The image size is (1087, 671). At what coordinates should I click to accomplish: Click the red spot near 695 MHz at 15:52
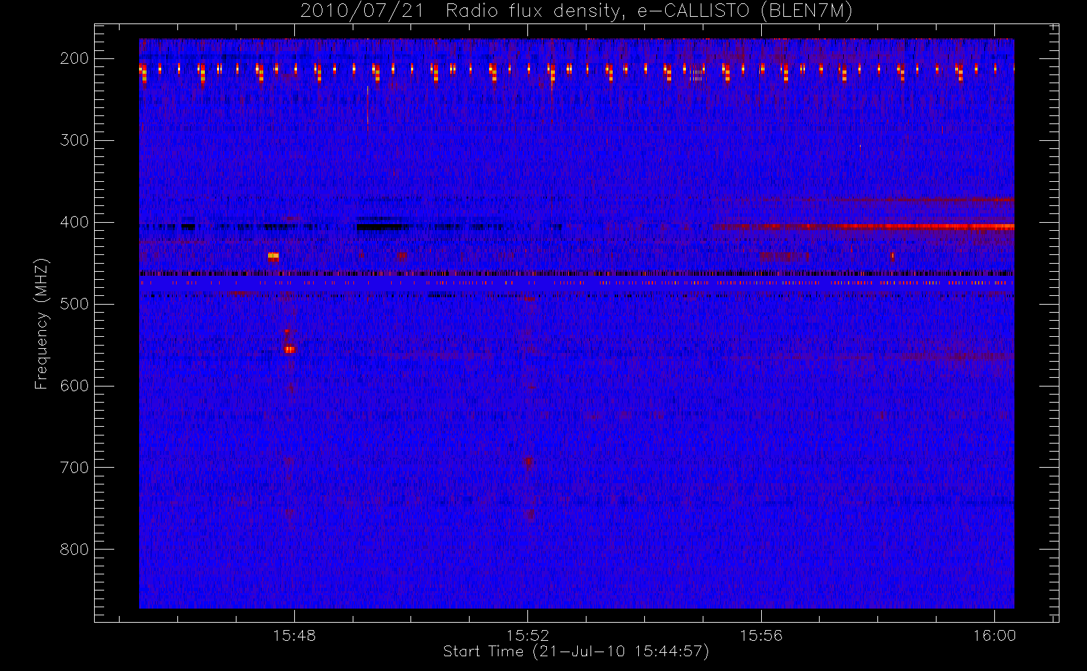[528, 462]
